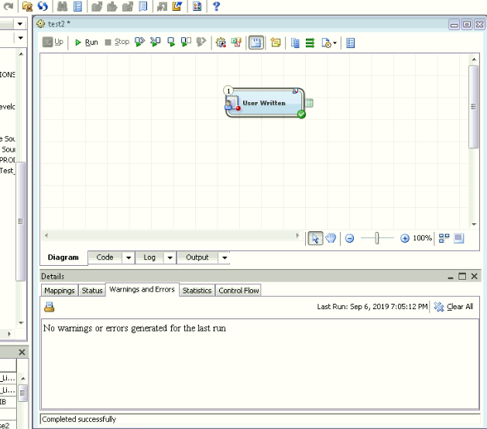Viewport: 487px width, 429px height.
Task: Click the Continue run icon with dotted box
Action: (186, 42)
